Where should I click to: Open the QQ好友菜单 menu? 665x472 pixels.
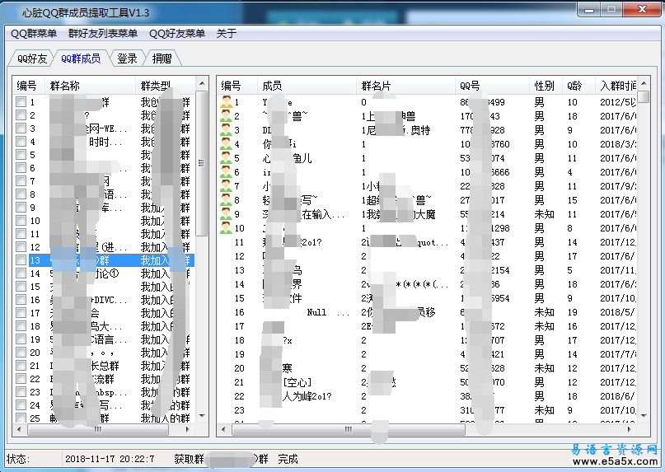(177, 34)
